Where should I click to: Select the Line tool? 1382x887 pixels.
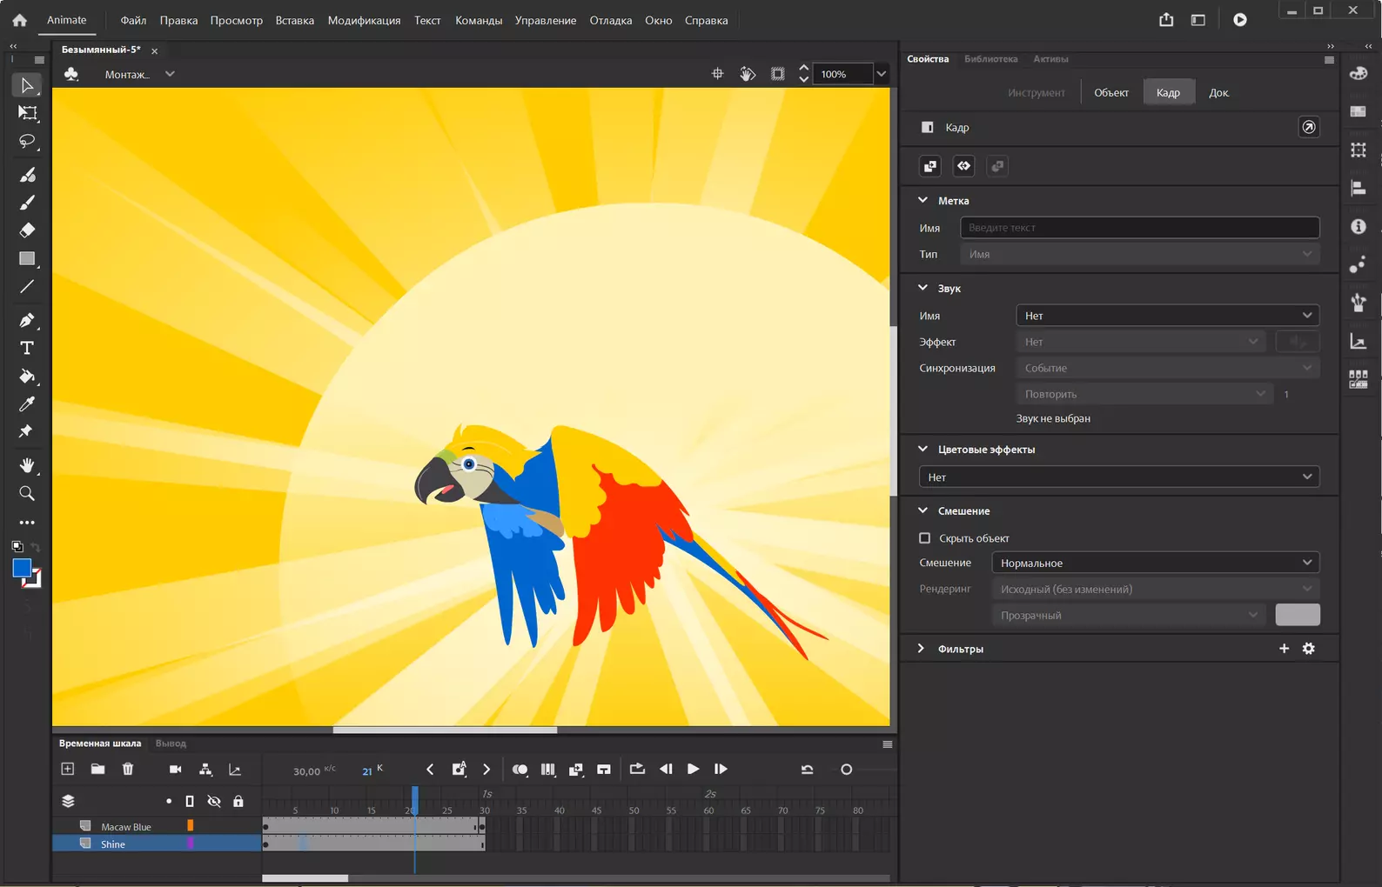pyautogui.click(x=27, y=286)
